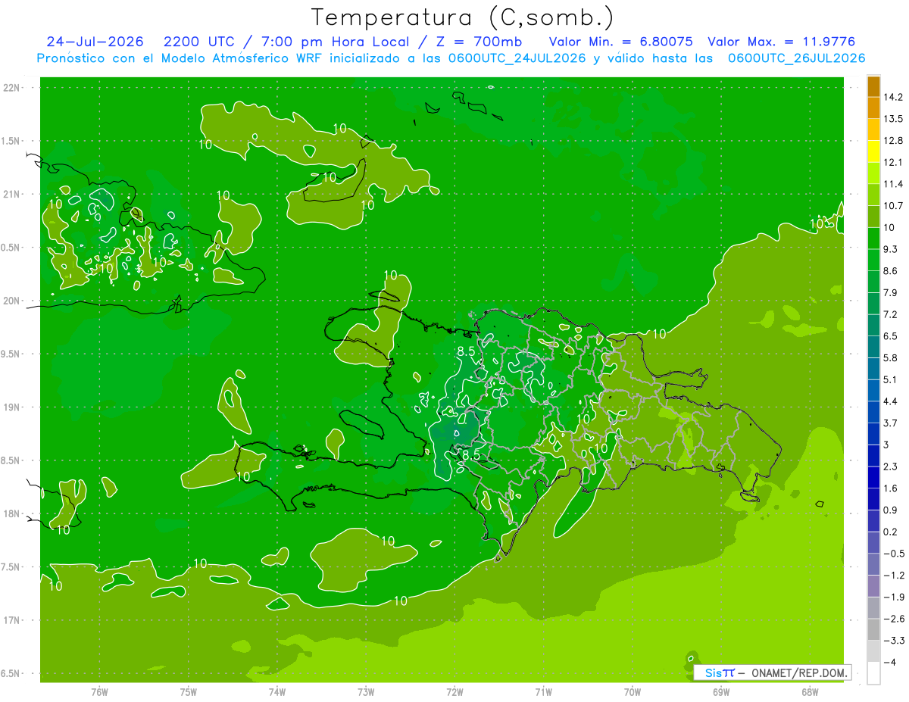
Task: Click the validity end time "0600UTC_26JUL2026"
Action: coord(796,58)
